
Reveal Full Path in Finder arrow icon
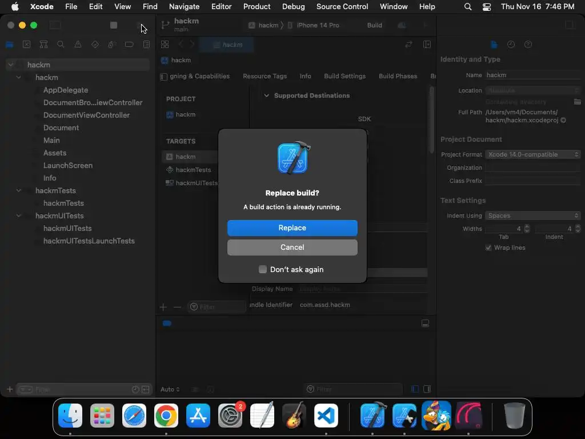[x=563, y=120]
